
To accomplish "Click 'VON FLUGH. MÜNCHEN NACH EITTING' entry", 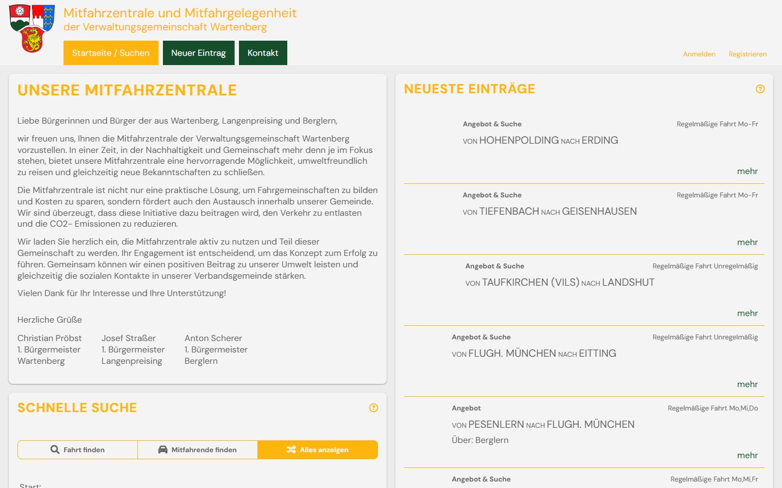I will click(x=534, y=354).
